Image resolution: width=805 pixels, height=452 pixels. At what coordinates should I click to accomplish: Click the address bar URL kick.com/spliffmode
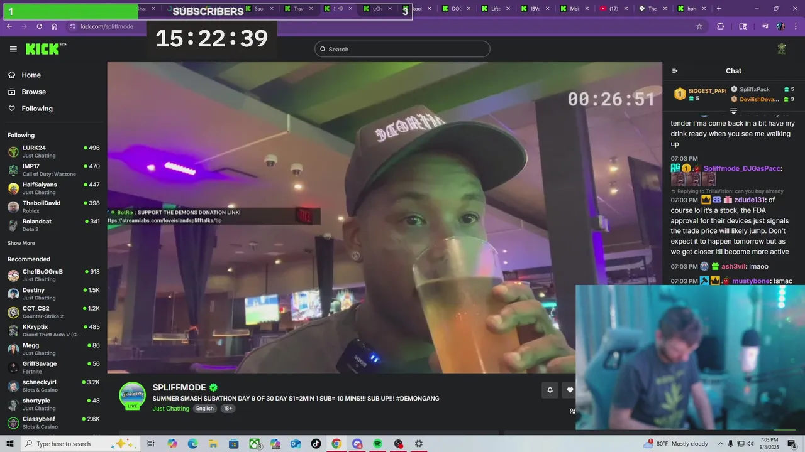coord(107,26)
